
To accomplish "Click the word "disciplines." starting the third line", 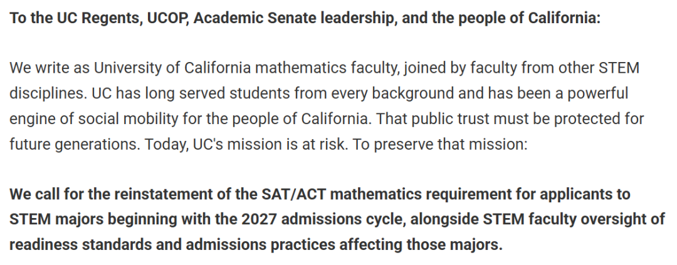I will pos(48,93).
